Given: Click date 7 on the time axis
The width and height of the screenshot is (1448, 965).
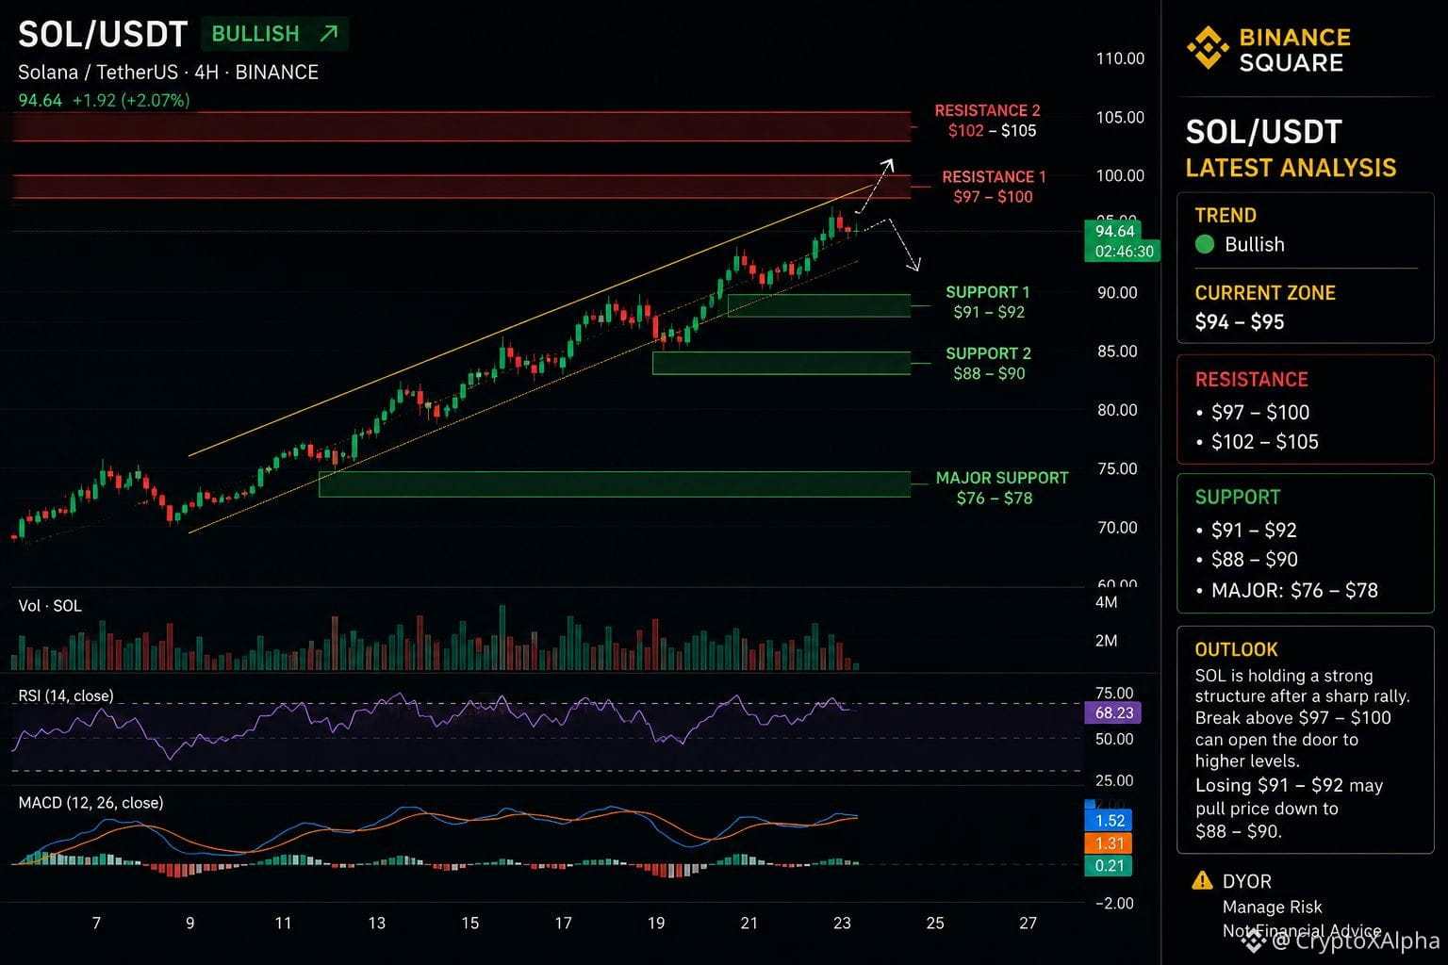Looking at the screenshot, I should point(96,924).
